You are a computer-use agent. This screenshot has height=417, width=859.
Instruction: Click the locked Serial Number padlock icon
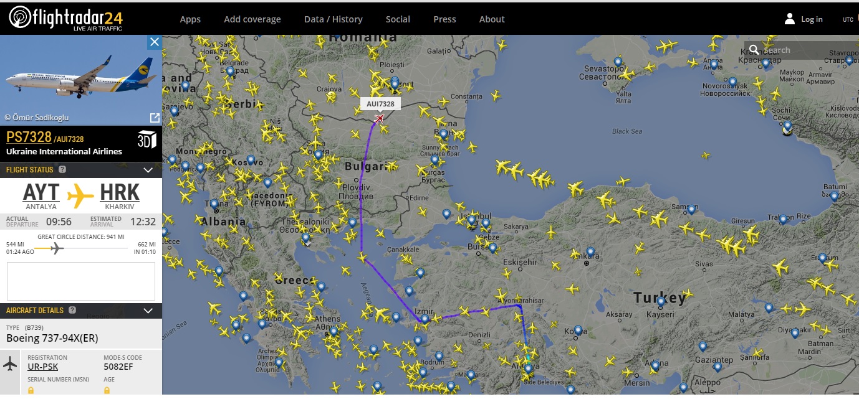(31, 390)
